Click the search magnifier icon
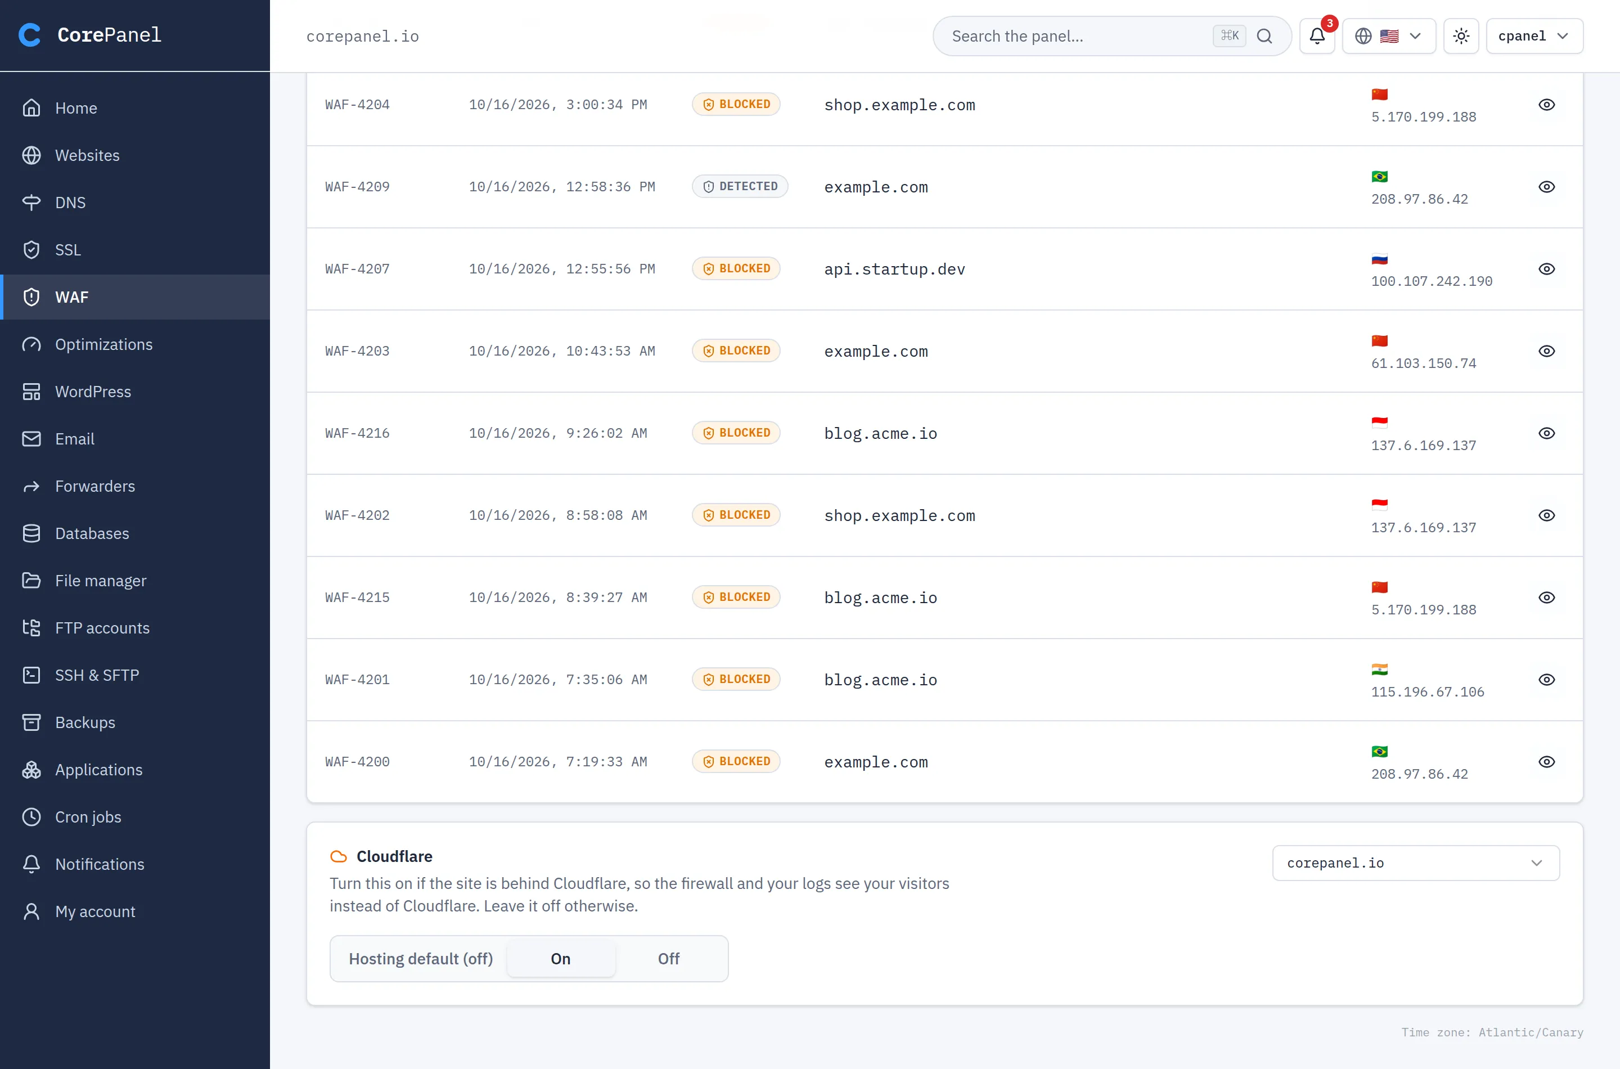This screenshot has height=1069, width=1620. click(1264, 36)
